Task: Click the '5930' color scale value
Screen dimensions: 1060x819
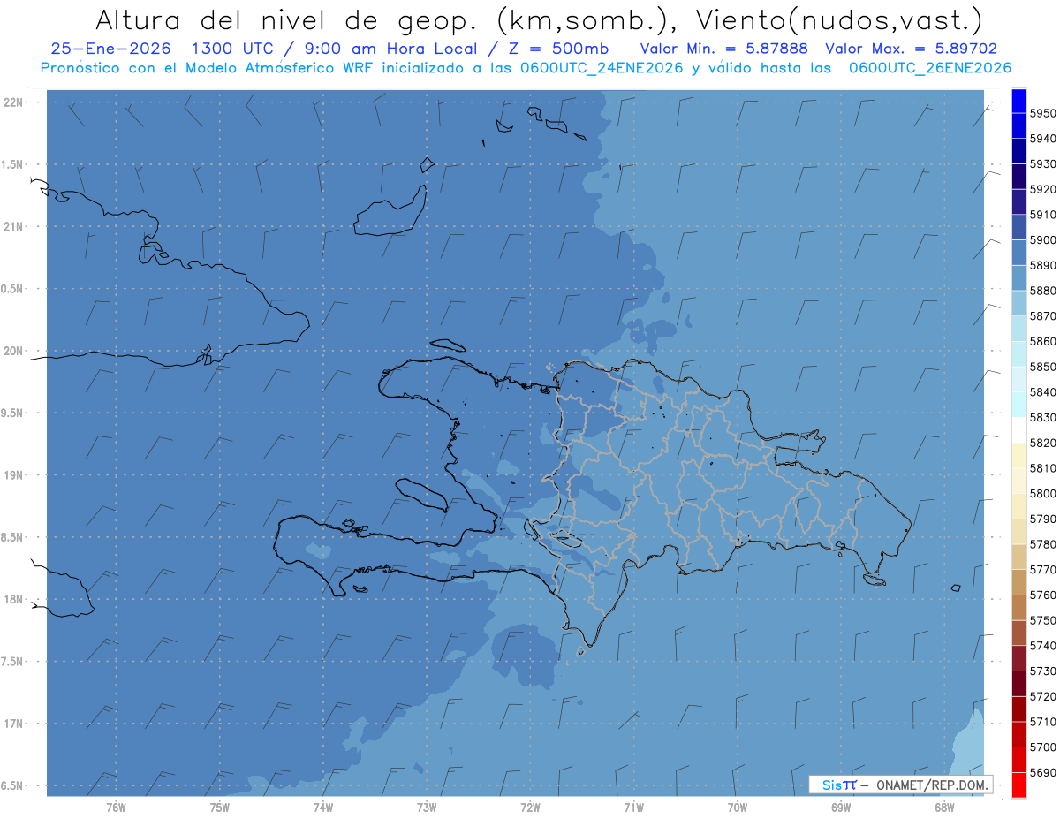Action: click(x=1042, y=164)
